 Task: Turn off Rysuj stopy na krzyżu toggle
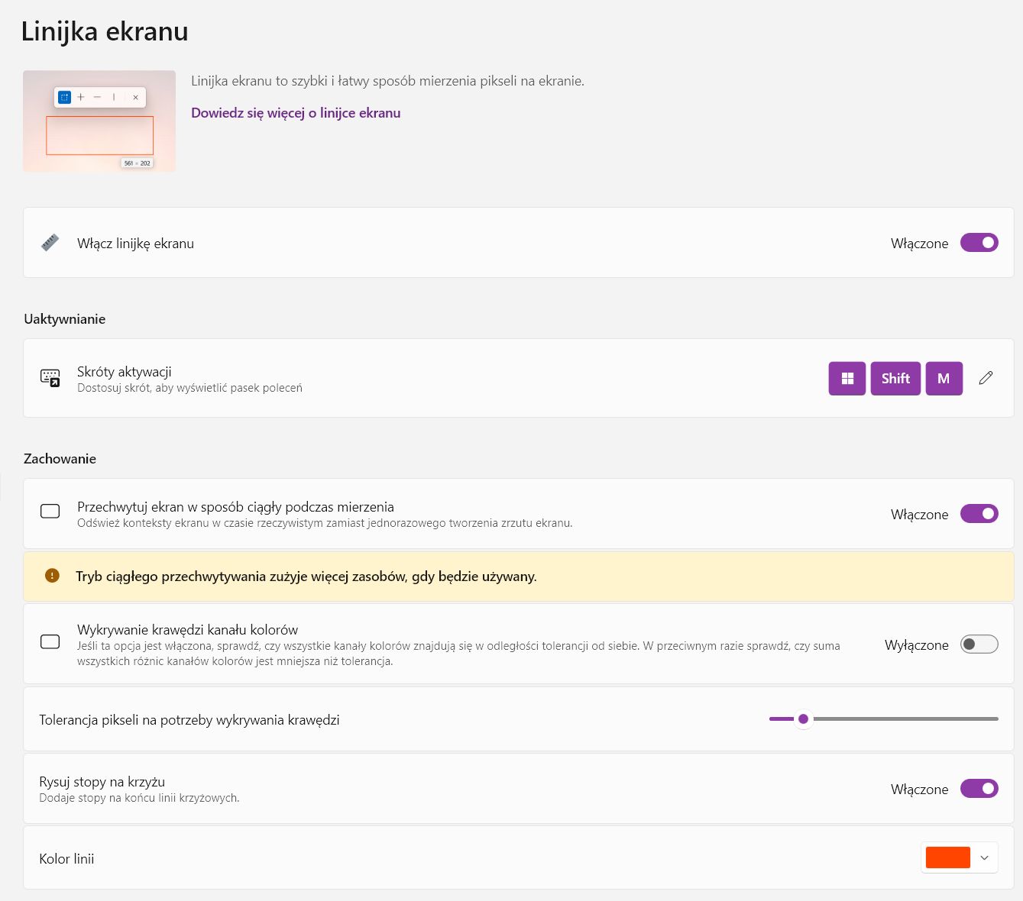(x=979, y=789)
